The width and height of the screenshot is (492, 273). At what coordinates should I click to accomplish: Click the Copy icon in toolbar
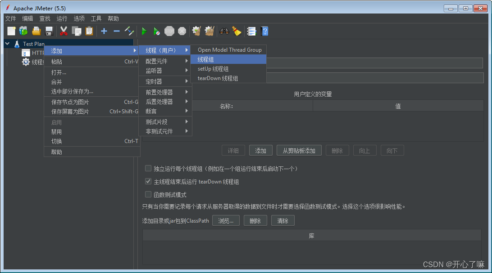point(77,31)
